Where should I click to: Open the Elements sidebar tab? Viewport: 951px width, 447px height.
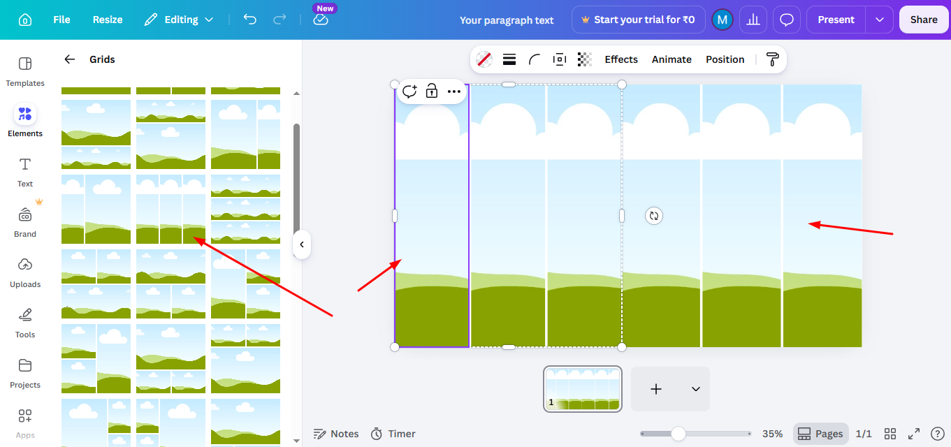[25, 122]
